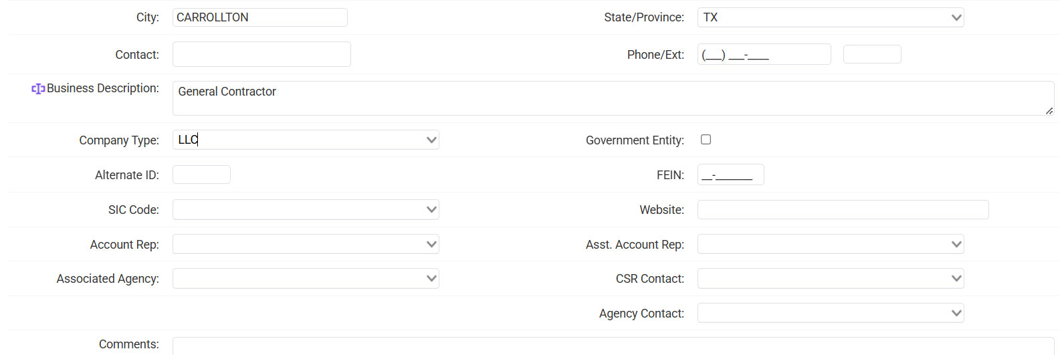This screenshot has height=355, width=1062.
Task: Select the phone Ext field
Action: tap(872, 54)
